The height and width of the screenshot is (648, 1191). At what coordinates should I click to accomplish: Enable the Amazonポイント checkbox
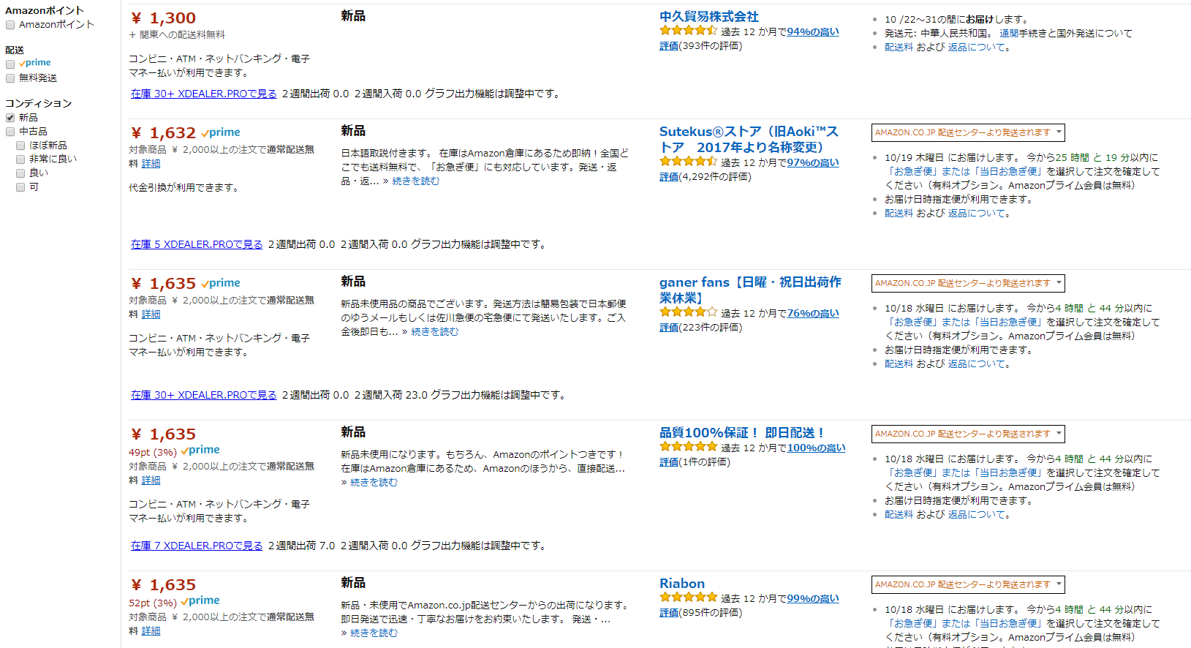coord(10,25)
